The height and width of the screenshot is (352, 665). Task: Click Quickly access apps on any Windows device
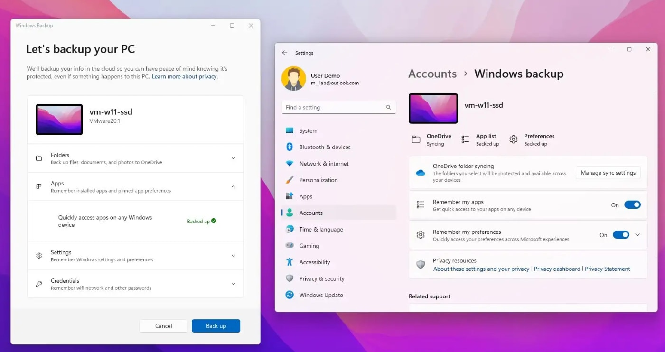(x=105, y=221)
